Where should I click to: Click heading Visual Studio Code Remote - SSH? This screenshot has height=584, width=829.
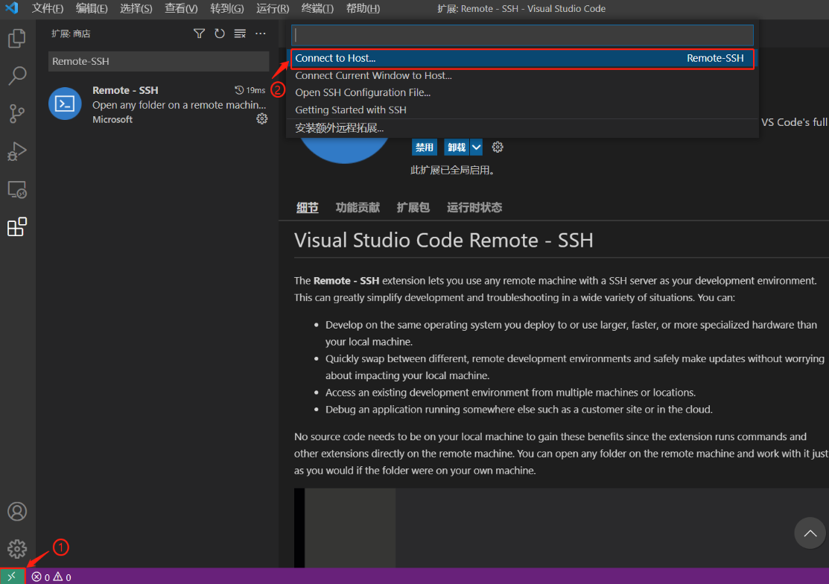pyautogui.click(x=444, y=241)
